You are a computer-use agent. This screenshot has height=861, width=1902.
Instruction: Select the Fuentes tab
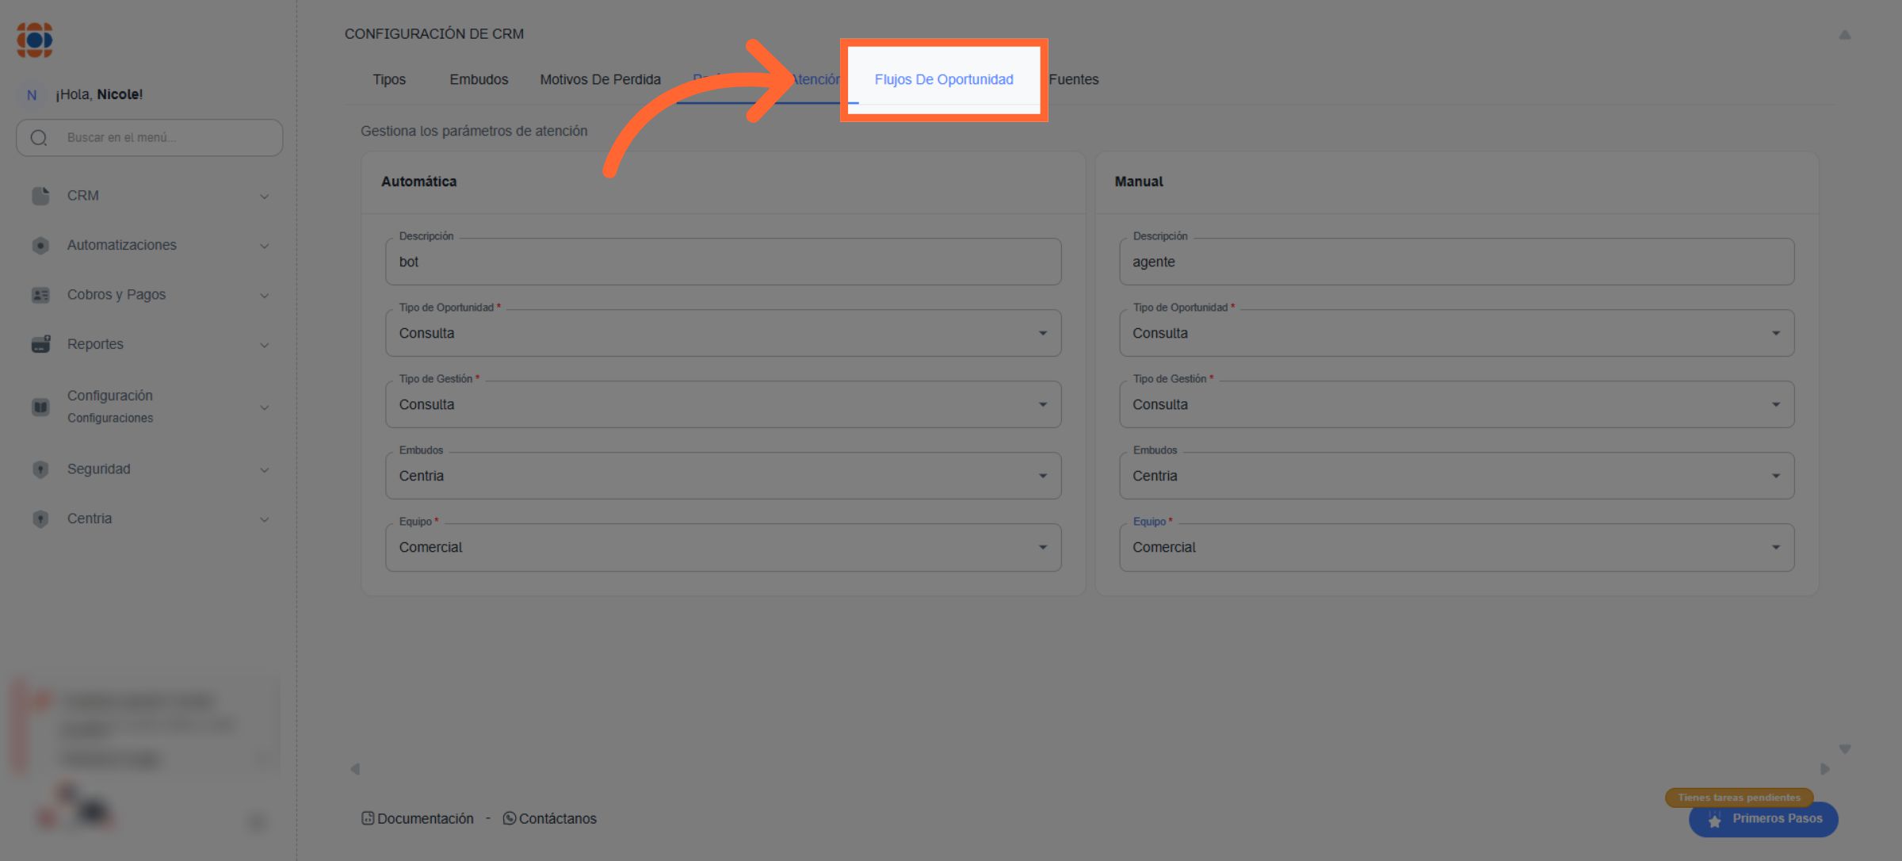coord(1074,79)
